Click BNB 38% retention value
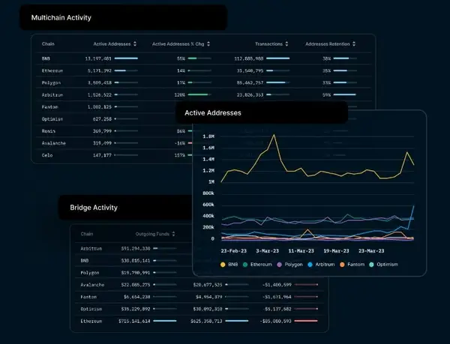Viewport: 450px width, 344px height. (326, 58)
